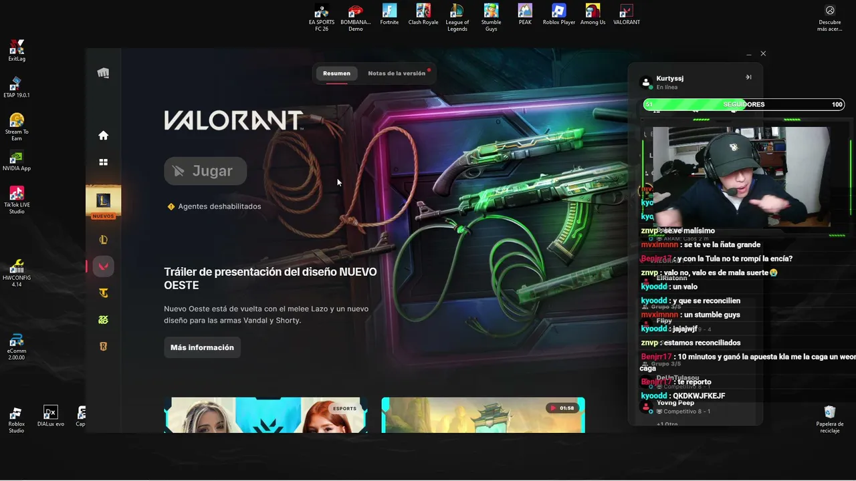Minimize the Riot Client window
This screenshot has height=481, width=856.
(x=749, y=54)
